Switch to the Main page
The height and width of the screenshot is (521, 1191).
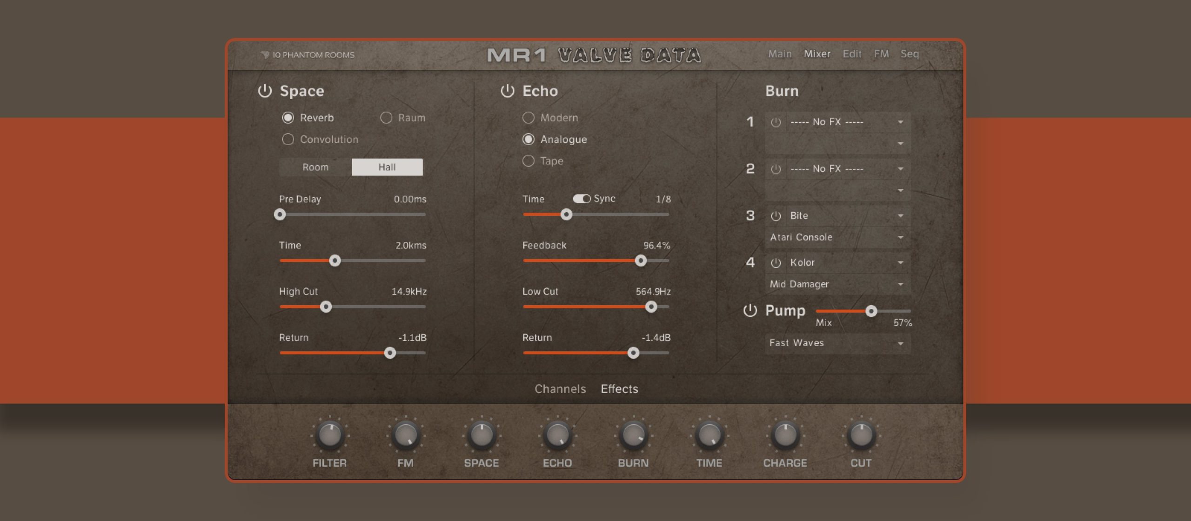pos(780,54)
